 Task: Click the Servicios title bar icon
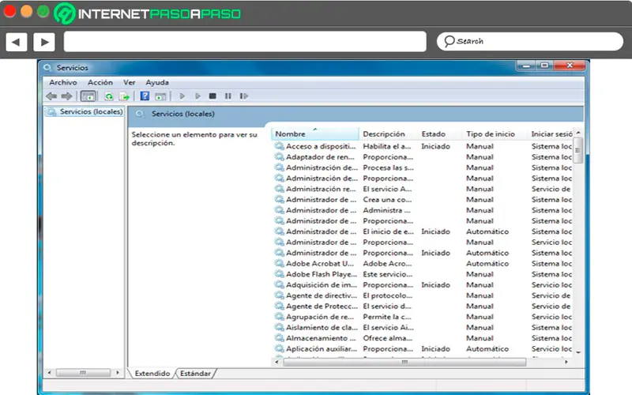click(x=47, y=68)
